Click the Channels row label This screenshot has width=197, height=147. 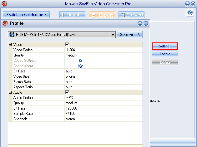click(20, 119)
